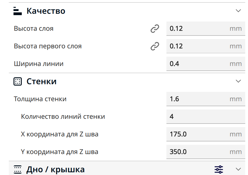This screenshot has width=248, height=175.
Task: Click the link icon beside Высота слоя
Action: click(155, 29)
